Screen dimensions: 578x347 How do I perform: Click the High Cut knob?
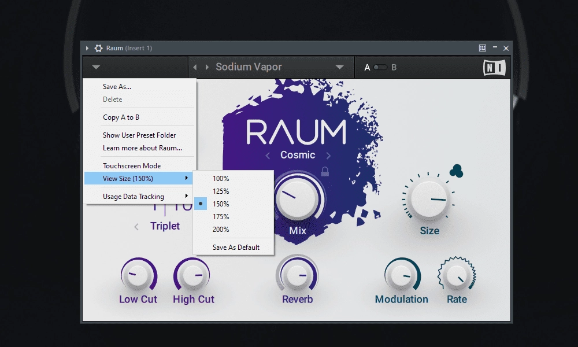pyautogui.click(x=193, y=275)
